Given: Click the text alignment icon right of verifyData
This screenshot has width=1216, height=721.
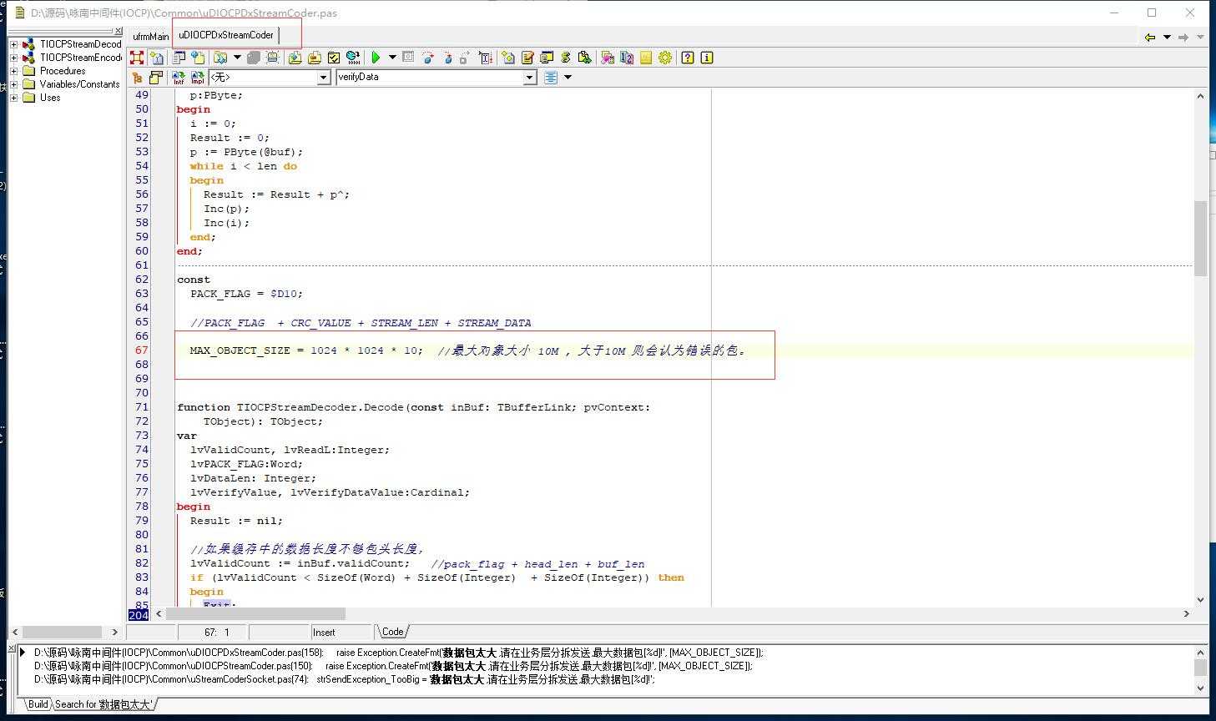Looking at the screenshot, I should point(551,77).
